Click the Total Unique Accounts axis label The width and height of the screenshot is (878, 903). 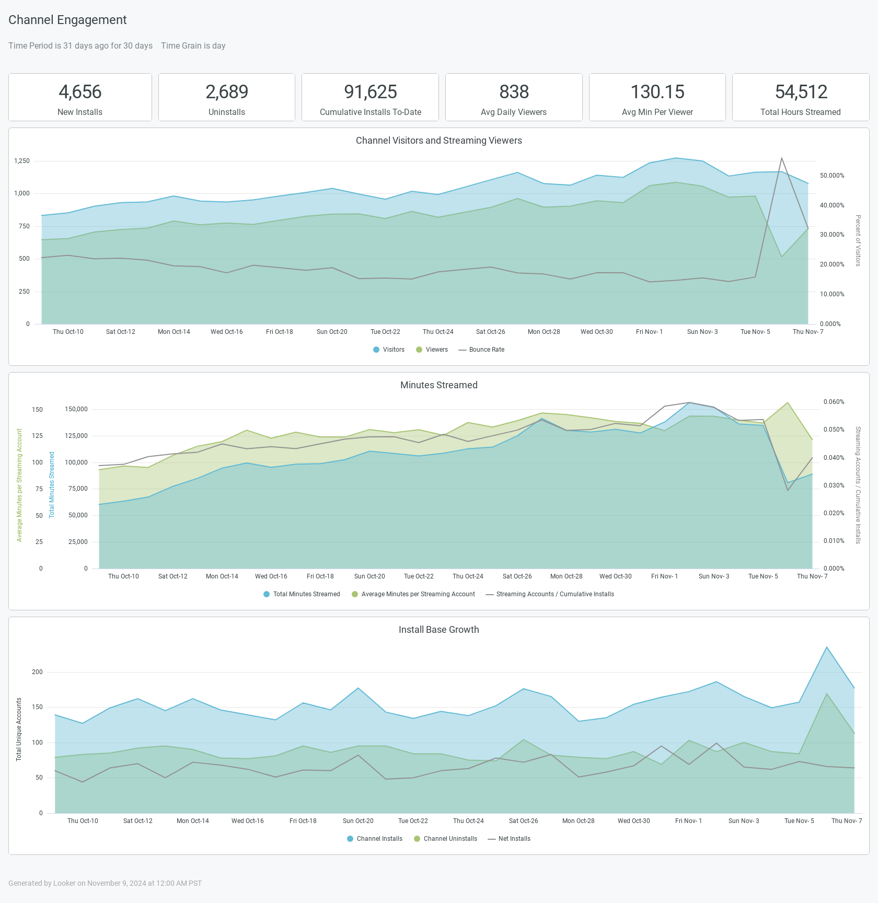[19, 730]
